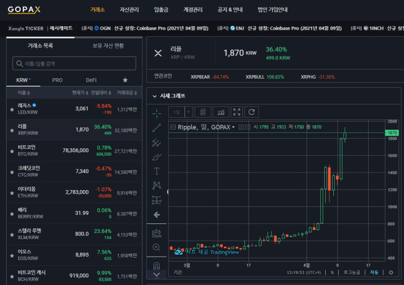The height and width of the screenshot is (285, 404).
Task: Click the back arrow in chart toolbar
Action: pyautogui.click(x=157, y=215)
